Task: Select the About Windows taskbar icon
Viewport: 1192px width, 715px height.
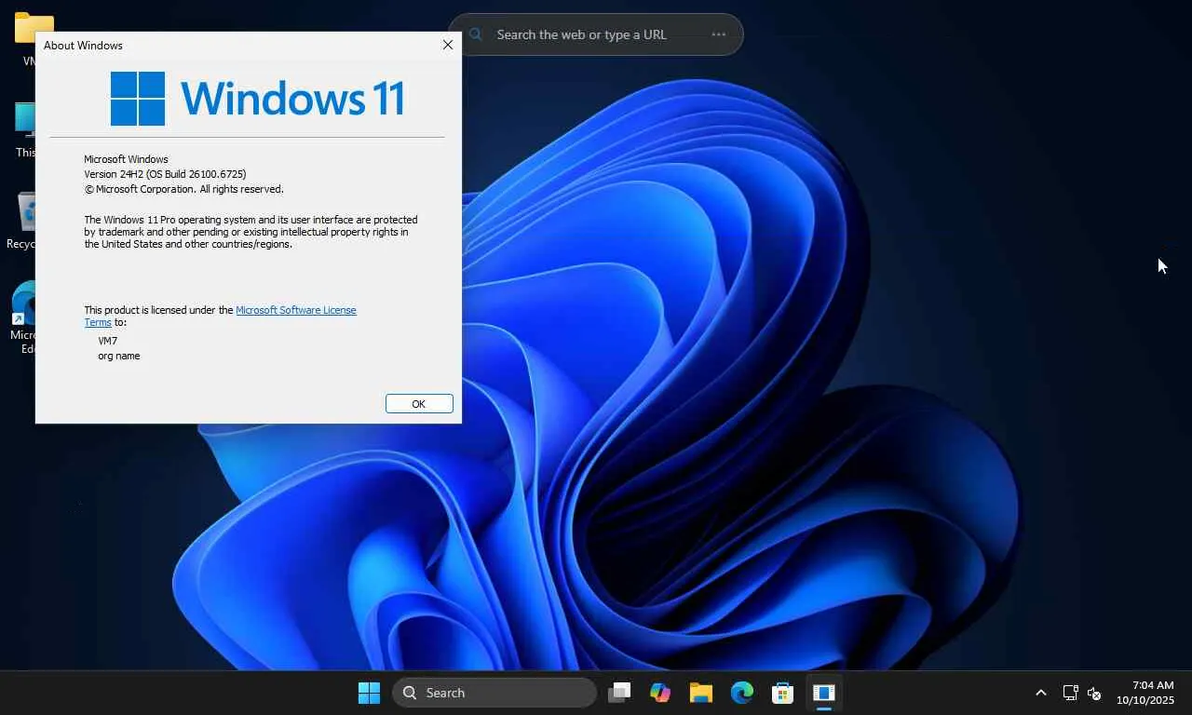Action: click(x=824, y=693)
